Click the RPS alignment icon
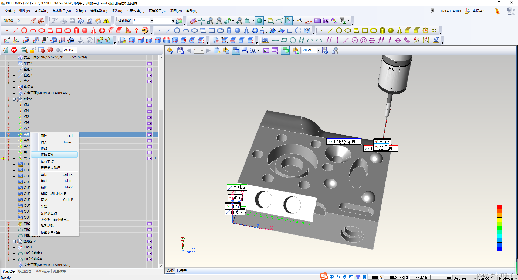 [45, 40]
